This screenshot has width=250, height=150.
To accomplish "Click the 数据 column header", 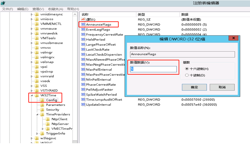I will pyautogui.click(x=215, y=14).
